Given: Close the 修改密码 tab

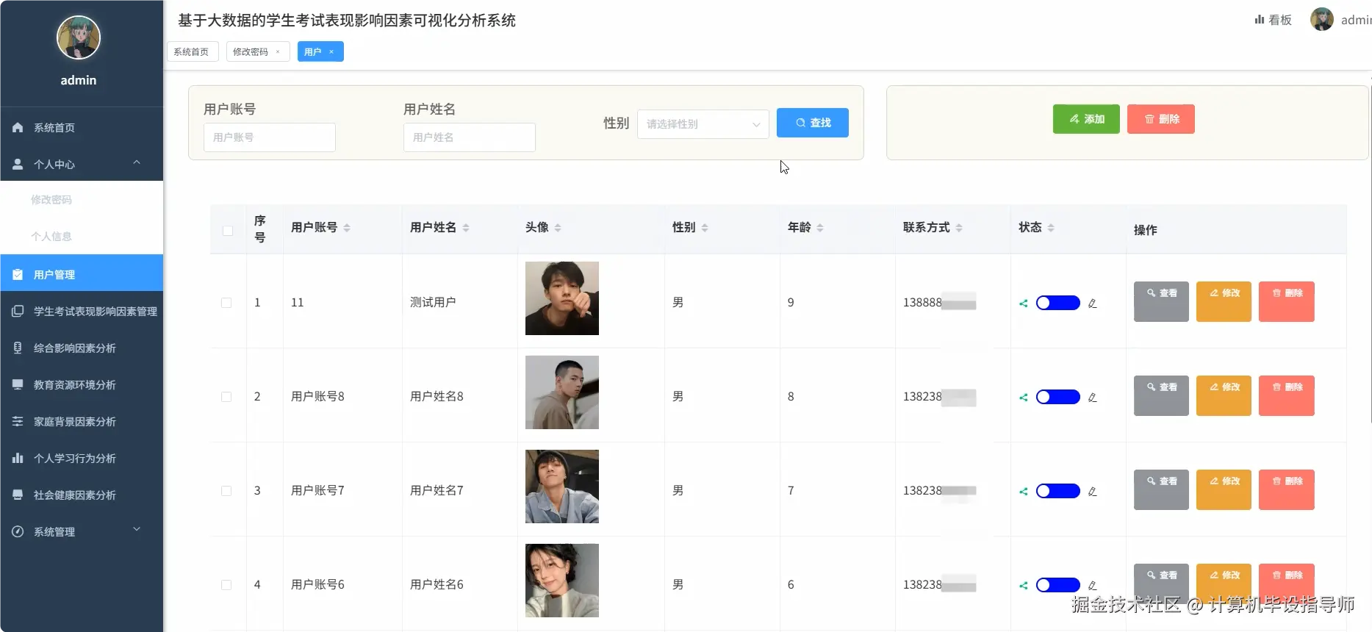Looking at the screenshot, I should 278,51.
